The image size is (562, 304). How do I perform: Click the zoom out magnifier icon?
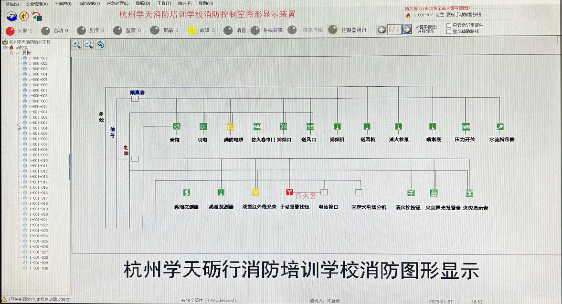[88, 44]
